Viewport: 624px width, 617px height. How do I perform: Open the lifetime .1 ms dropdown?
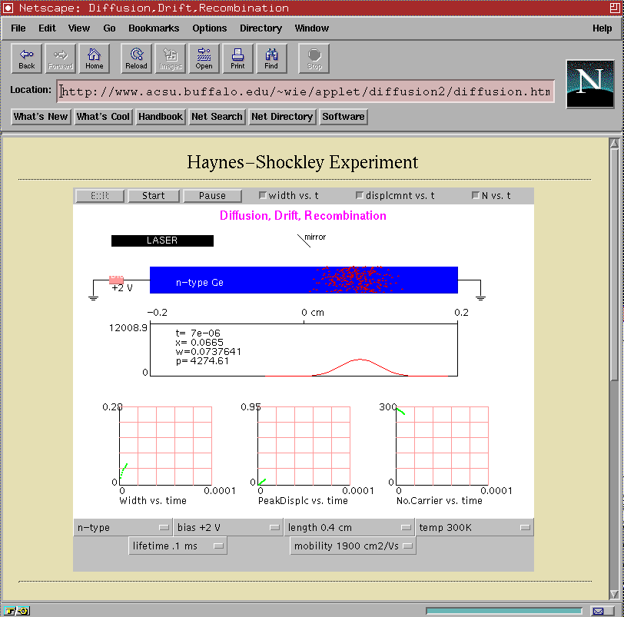178,546
